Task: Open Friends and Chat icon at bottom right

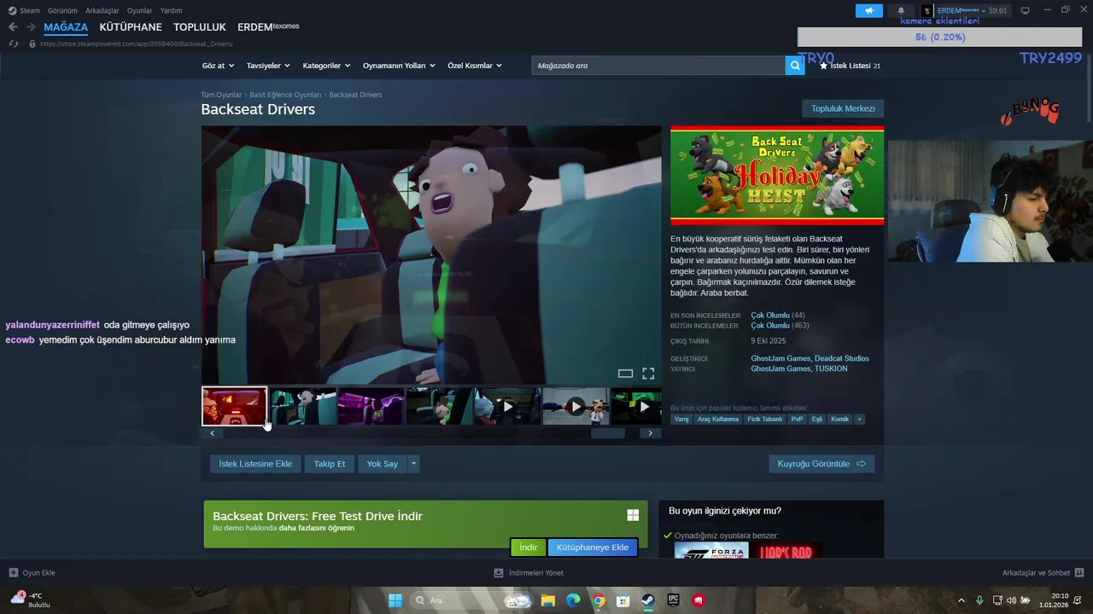Action: pyautogui.click(x=1078, y=572)
